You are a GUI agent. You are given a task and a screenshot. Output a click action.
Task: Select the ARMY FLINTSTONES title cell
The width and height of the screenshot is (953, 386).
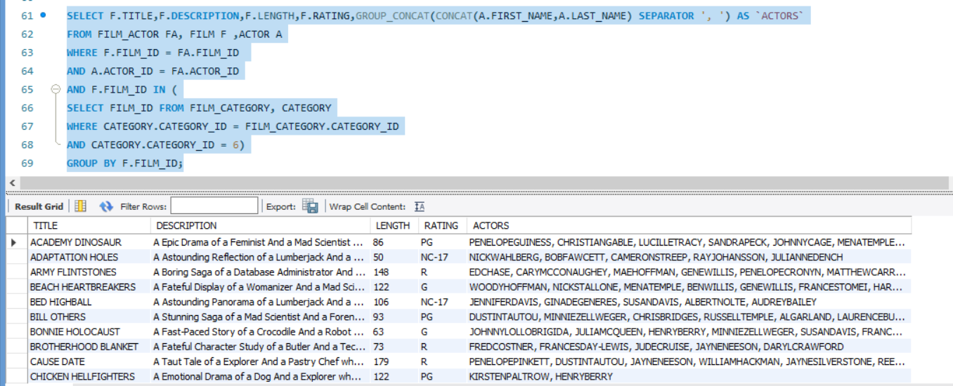[88, 272]
